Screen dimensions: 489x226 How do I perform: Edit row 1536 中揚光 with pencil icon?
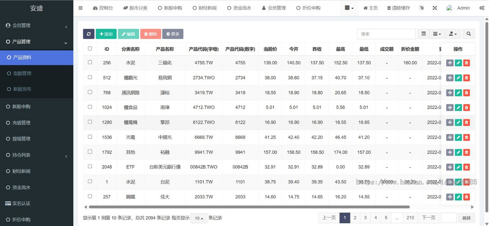[458, 137]
